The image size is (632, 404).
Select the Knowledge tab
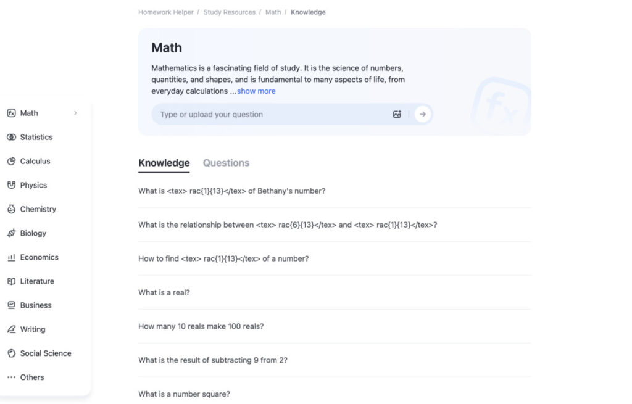click(x=164, y=163)
